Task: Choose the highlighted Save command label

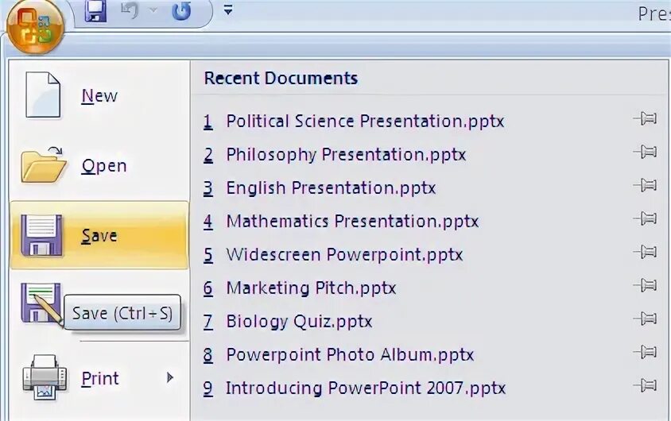Action: point(99,235)
